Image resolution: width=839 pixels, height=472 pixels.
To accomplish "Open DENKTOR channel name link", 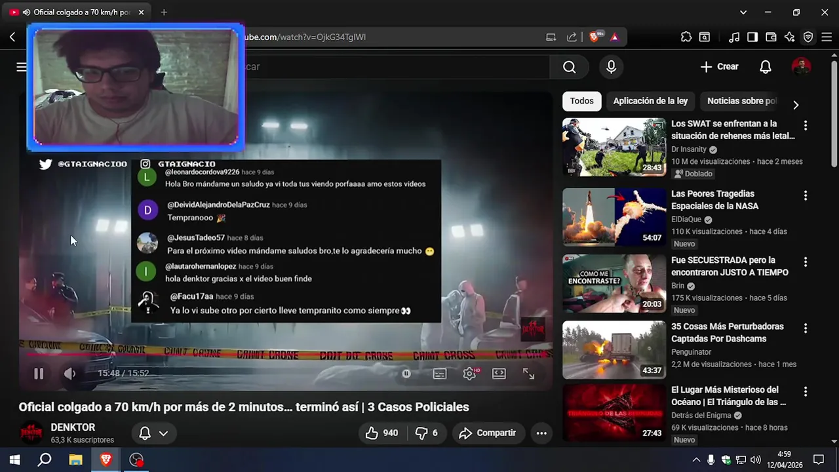I will (x=73, y=427).
